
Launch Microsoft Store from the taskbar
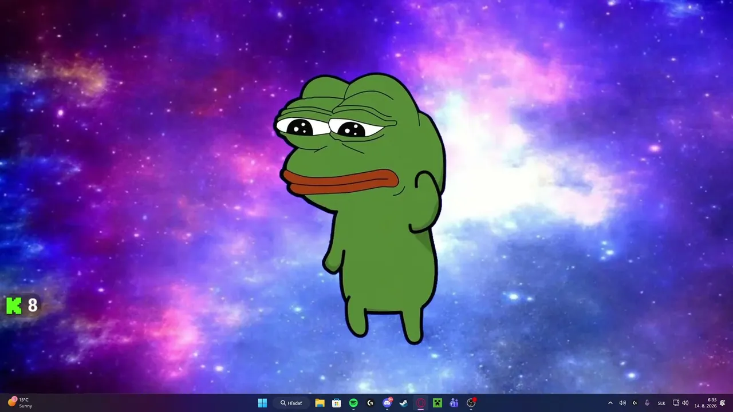tap(337, 403)
